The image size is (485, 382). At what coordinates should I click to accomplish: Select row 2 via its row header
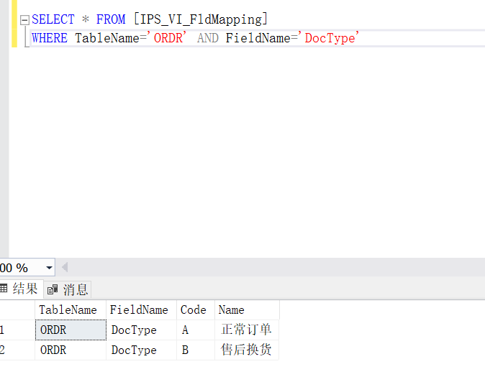pos(17,350)
